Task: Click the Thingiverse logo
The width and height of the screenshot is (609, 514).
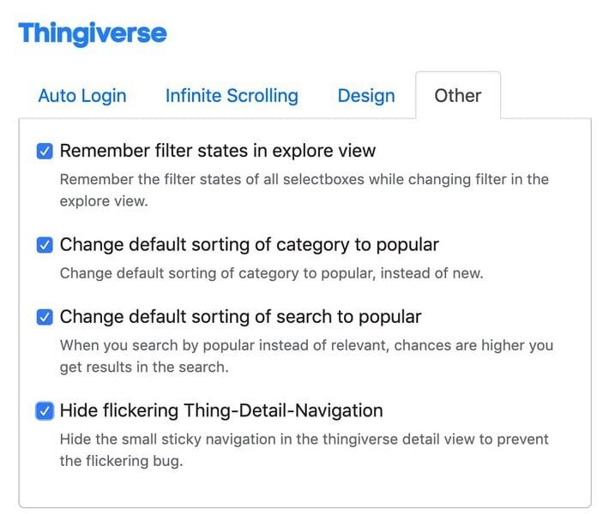Action: 93,34
